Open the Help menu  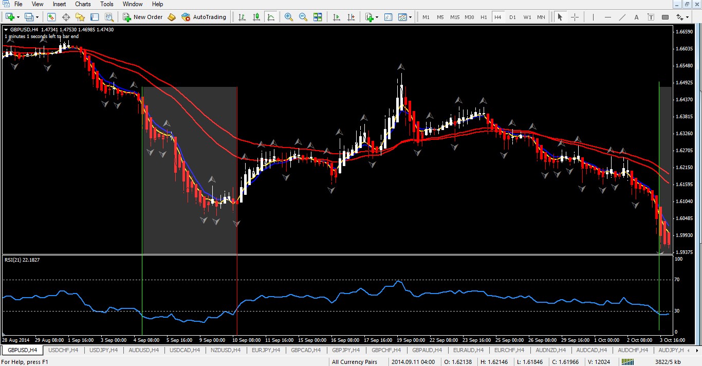[157, 4]
